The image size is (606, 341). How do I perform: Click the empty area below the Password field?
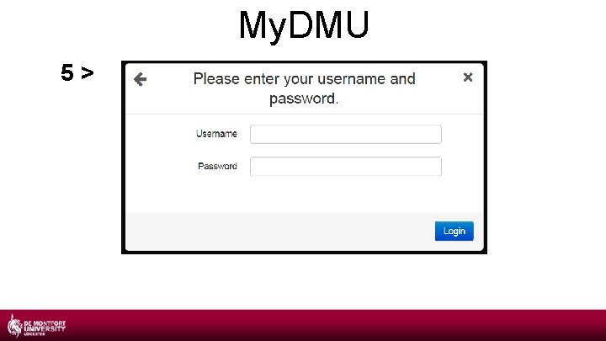(304, 194)
